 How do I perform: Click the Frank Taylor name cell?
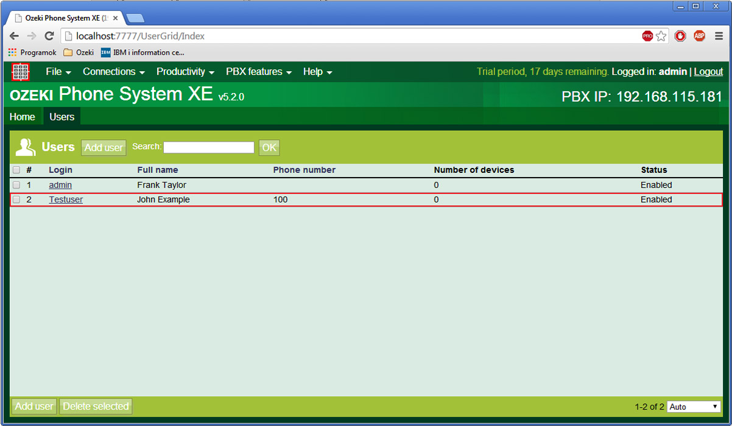[x=161, y=185]
